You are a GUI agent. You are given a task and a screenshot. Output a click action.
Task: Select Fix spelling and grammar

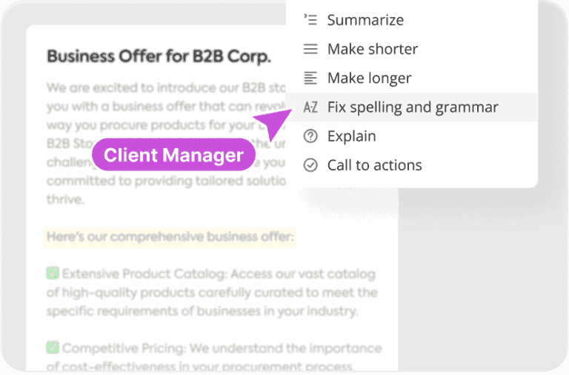pos(413,107)
